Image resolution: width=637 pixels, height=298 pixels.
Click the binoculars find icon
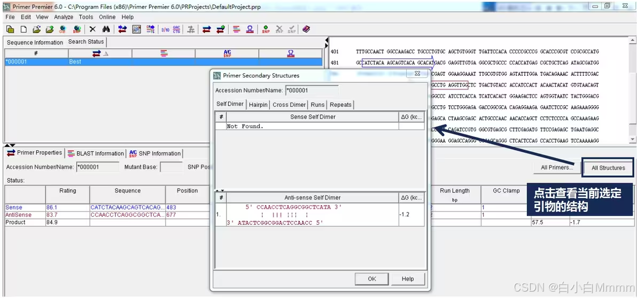(x=106, y=29)
